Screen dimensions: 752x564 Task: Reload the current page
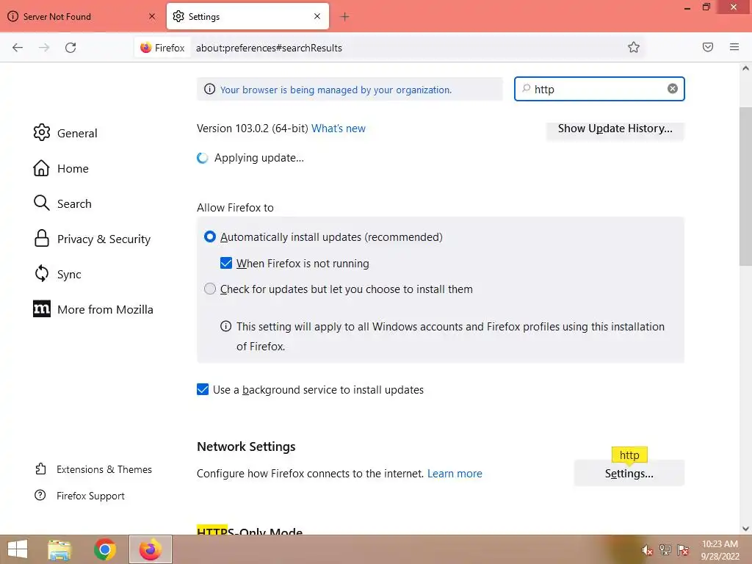click(70, 48)
